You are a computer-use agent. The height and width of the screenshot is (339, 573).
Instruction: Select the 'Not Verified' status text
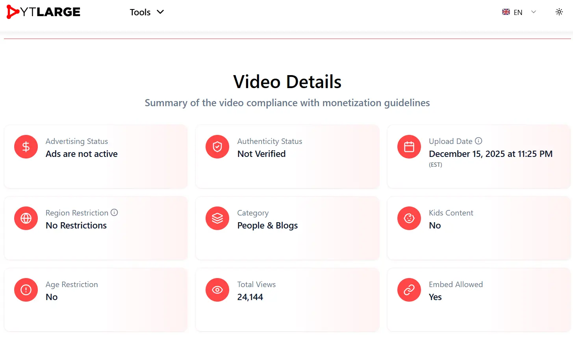click(261, 154)
